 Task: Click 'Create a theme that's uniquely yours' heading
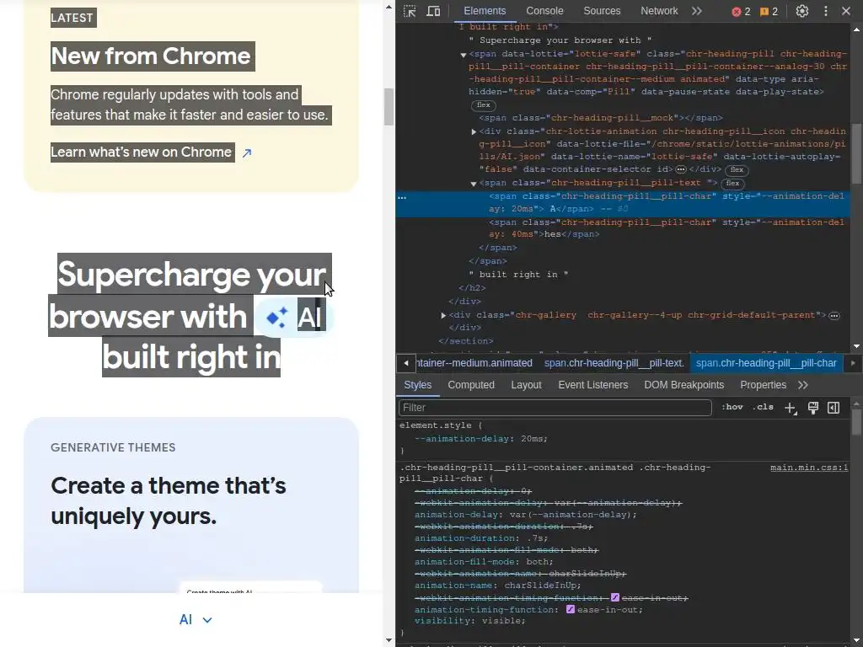tap(169, 500)
